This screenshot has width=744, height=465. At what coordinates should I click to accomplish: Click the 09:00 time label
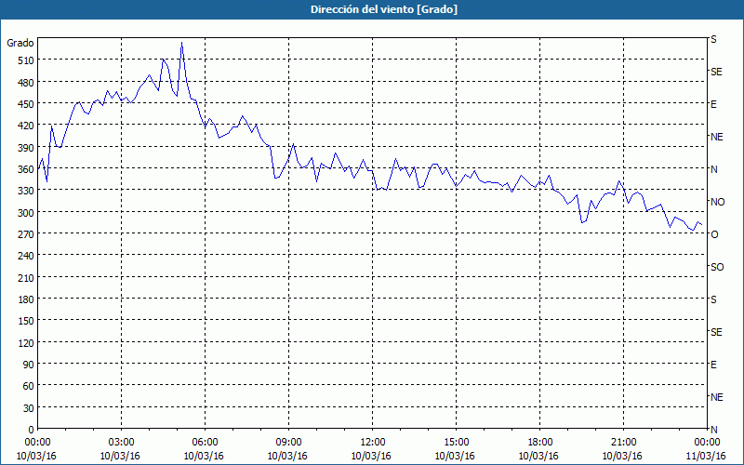[x=288, y=443]
